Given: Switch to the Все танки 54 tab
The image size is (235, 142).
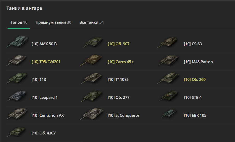Looking at the screenshot, I should click(x=91, y=22).
